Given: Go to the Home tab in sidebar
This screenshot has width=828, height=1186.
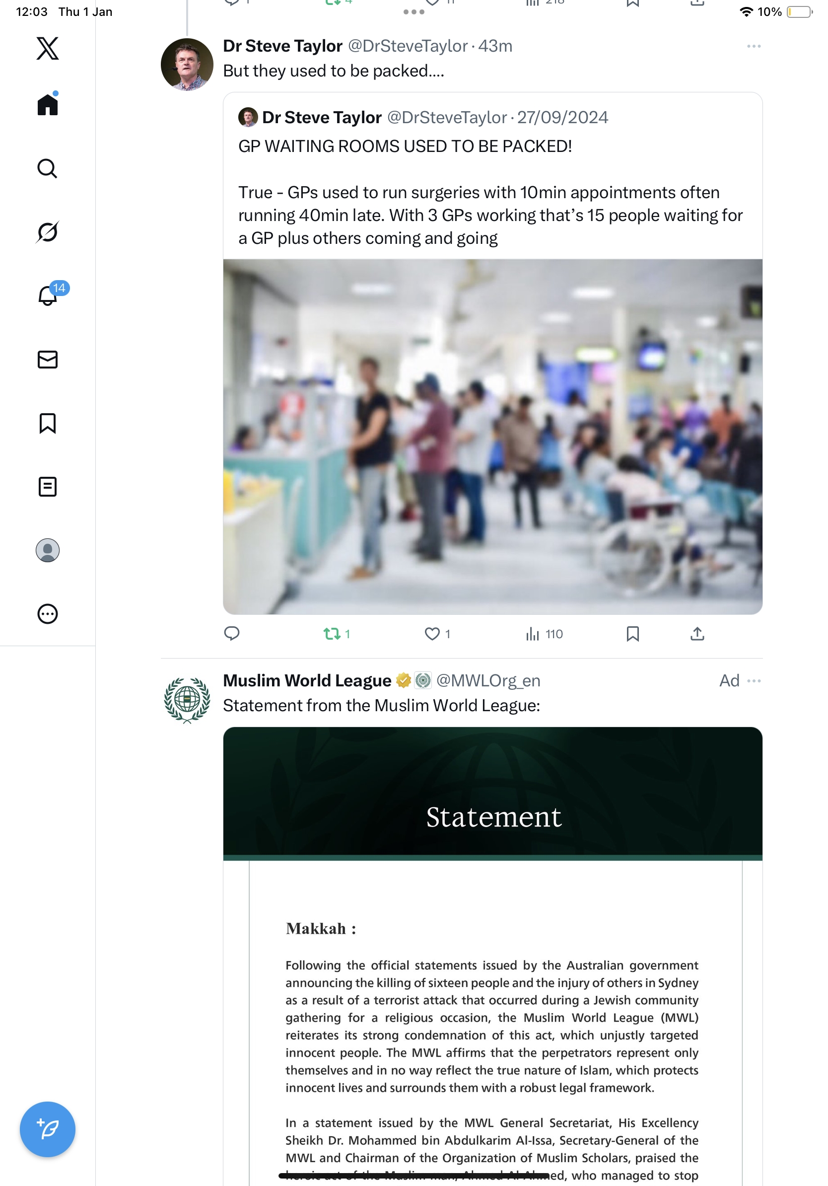Looking at the screenshot, I should tap(48, 104).
